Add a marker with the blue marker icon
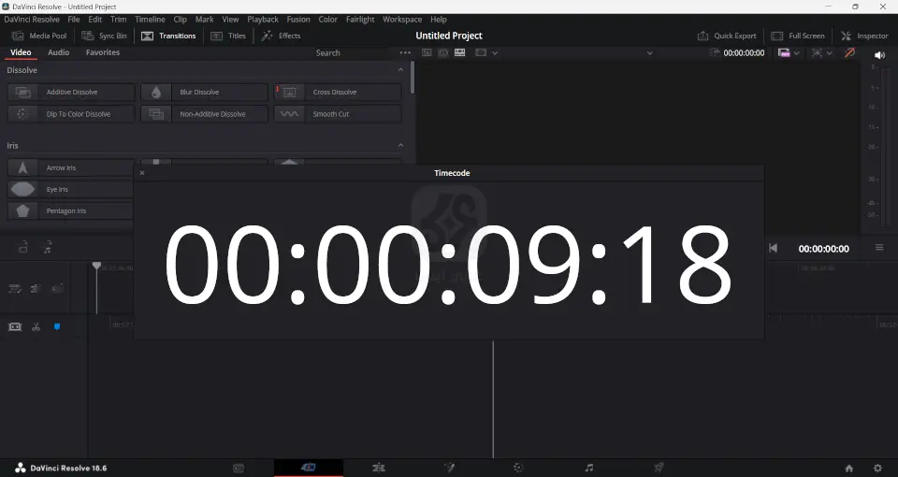The height and width of the screenshot is (477, 898). click(x=57, y=326)
